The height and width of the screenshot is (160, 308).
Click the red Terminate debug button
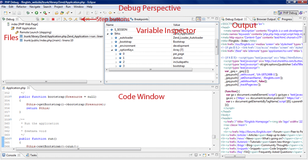pyautogui.click(x=53, y=19)
